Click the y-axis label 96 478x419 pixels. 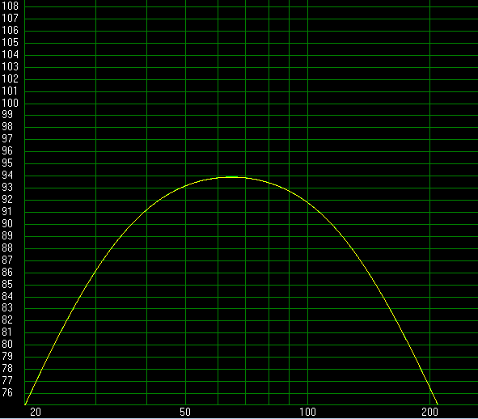pyautogui.click(x=7, y=150)
